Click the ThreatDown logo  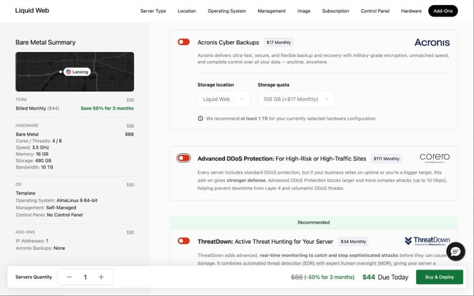427,241
